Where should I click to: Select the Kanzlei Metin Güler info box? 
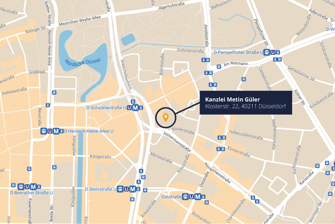click(x=246, y=103)
